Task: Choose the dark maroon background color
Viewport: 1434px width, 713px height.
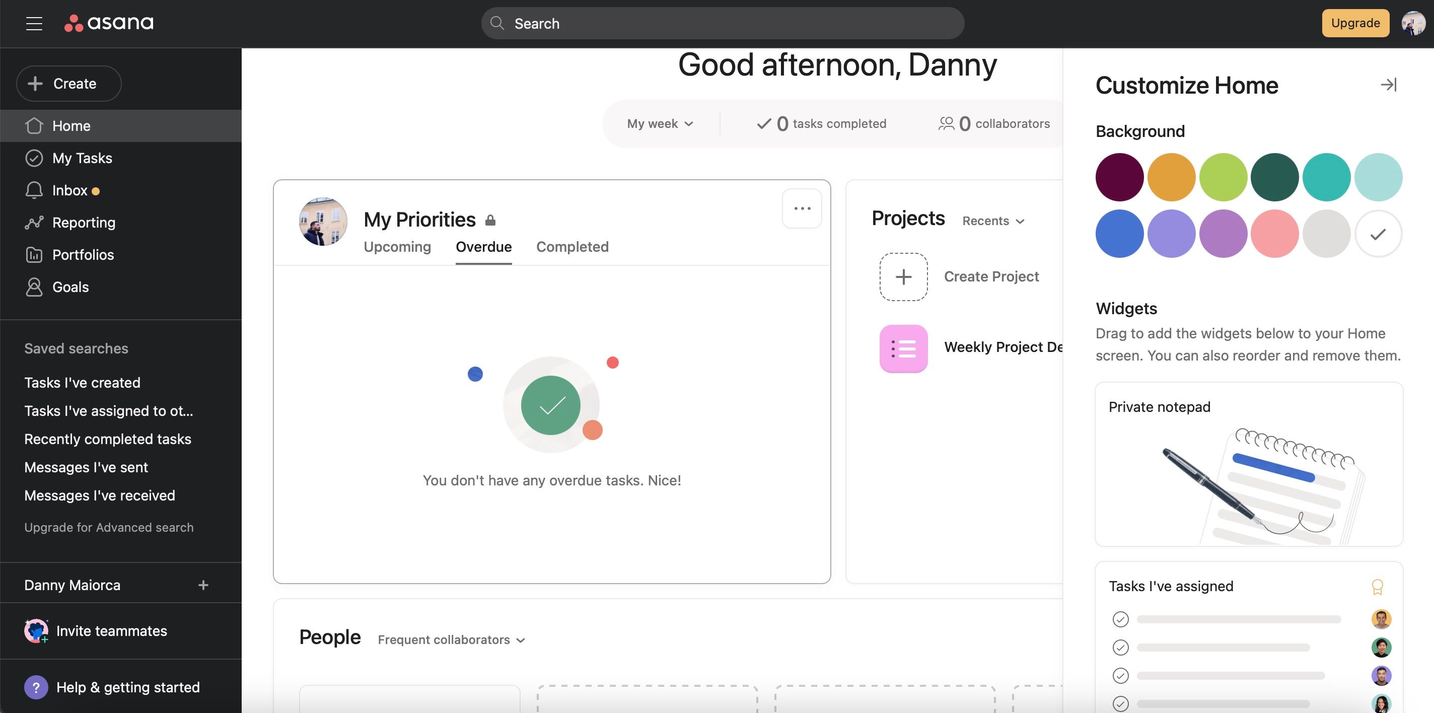Action: (1119, 177)
